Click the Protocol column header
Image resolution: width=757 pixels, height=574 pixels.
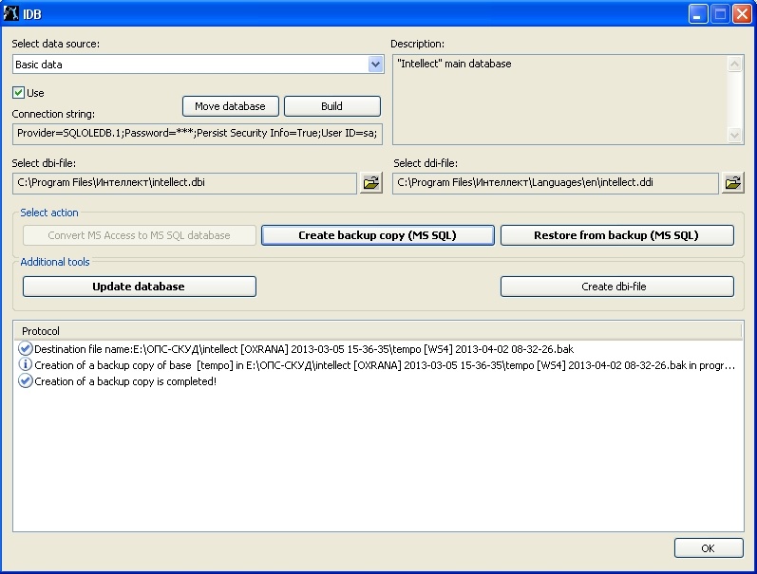tap(377, 331)
